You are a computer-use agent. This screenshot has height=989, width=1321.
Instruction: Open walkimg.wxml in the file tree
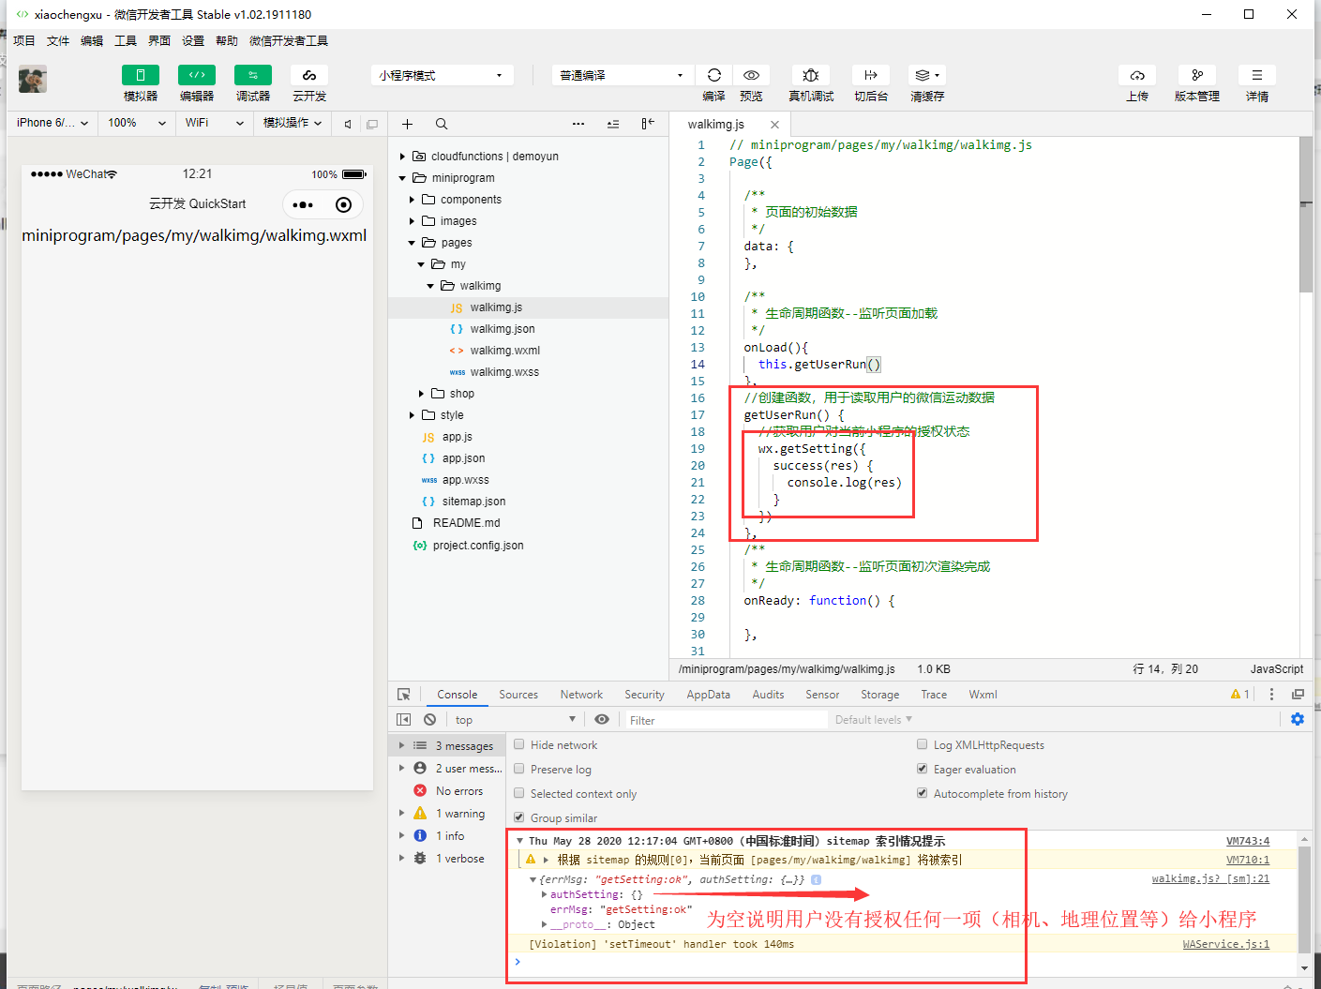coord(505,351)
